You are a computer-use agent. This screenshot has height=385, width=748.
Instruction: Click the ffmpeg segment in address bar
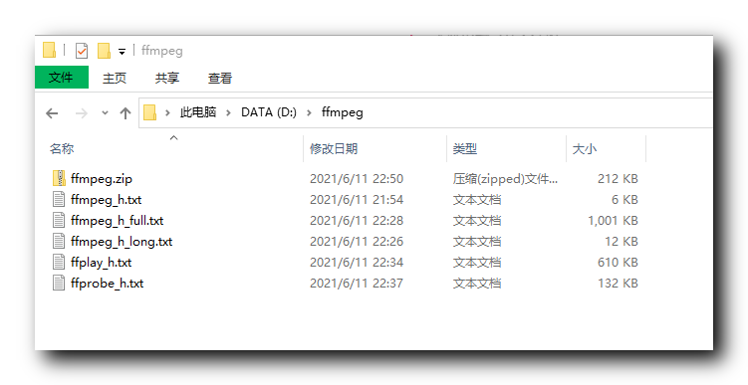pos(342,113)
